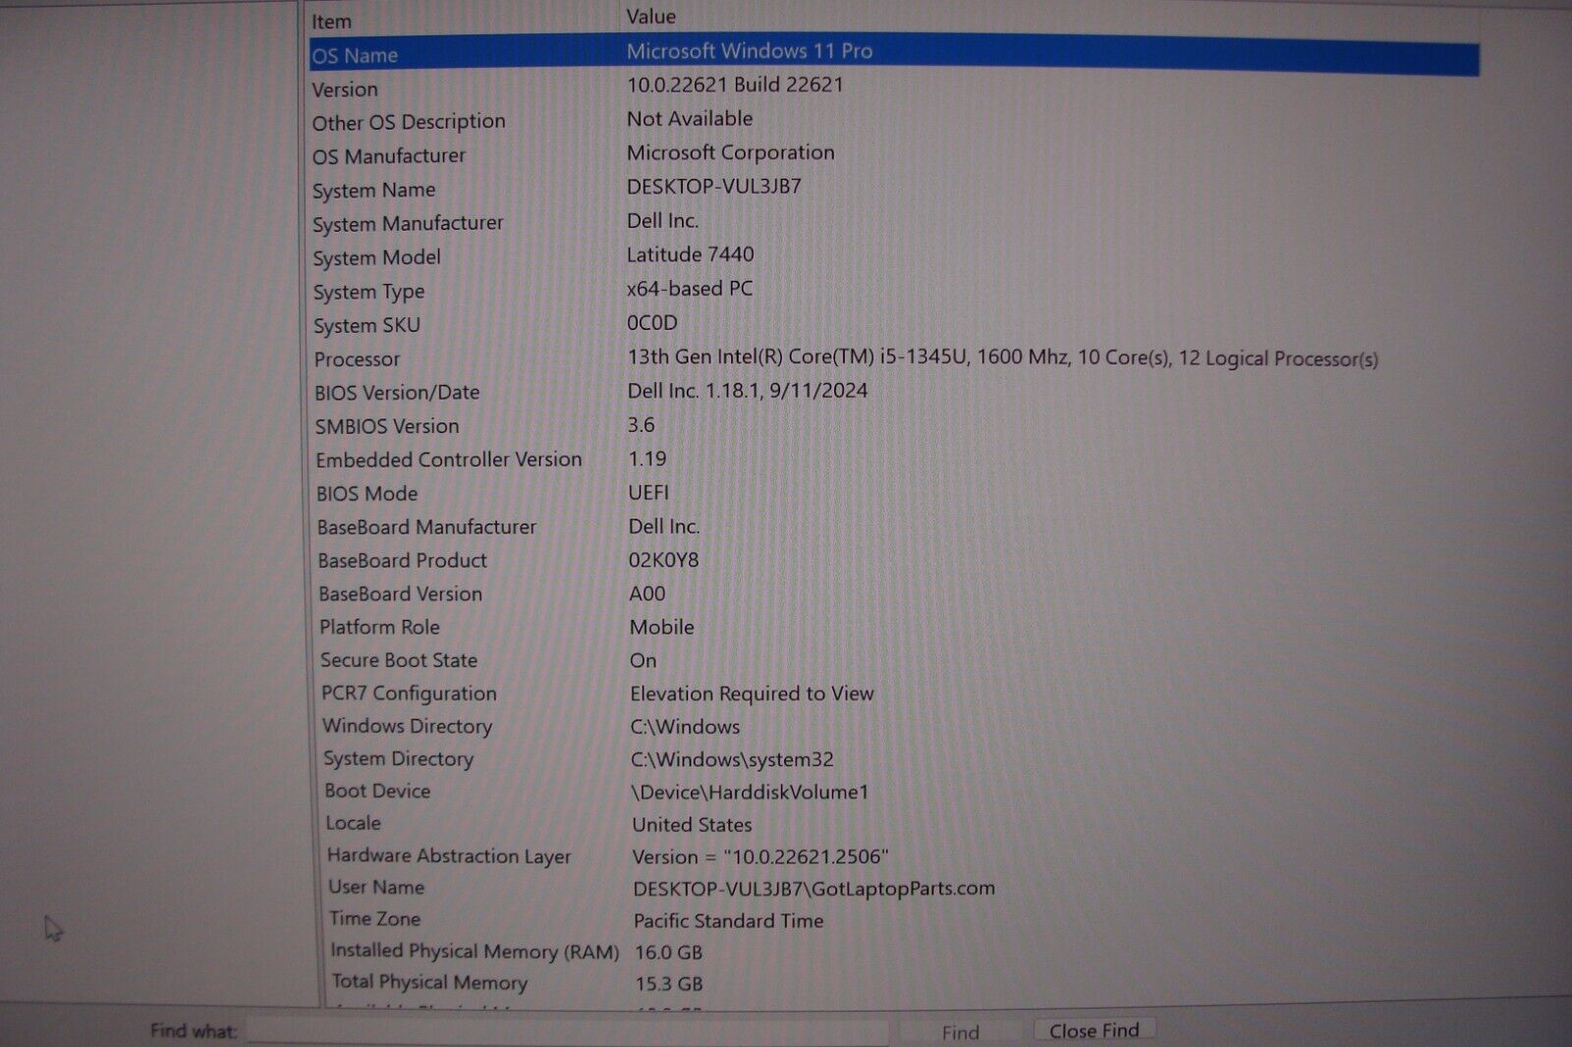This screenshot has width=1572, height=1047.
Task: Click the Item column header
Action: 331,21
